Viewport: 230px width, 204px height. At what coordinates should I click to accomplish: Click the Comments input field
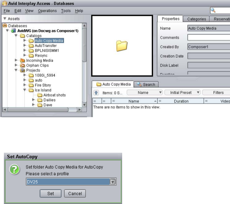[209, 38]
